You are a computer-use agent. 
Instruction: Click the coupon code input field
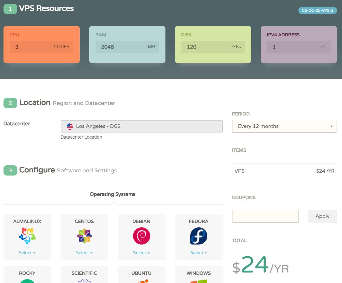click(x=265, y=216)
